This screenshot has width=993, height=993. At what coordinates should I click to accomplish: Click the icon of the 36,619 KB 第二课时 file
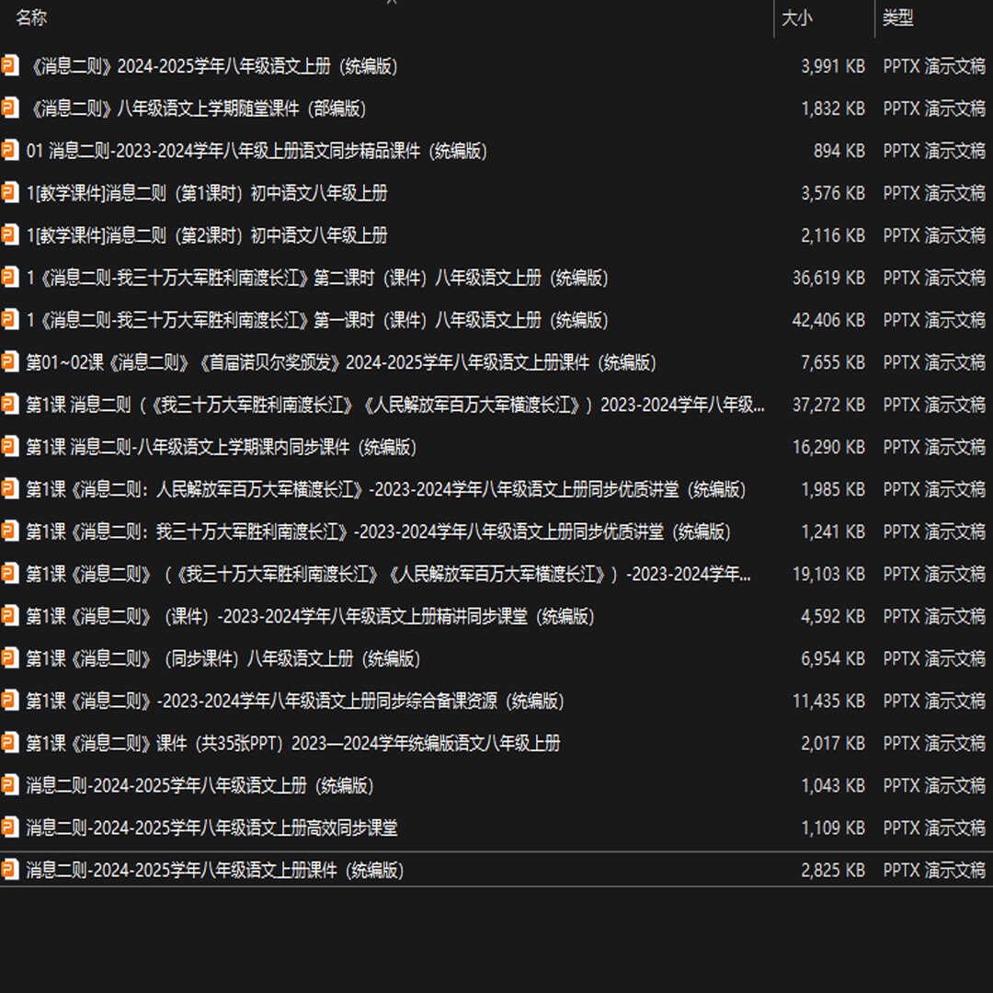coord(10,278)
